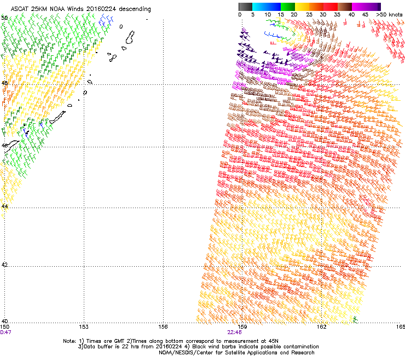The height and width of the screenshot is (356, 405).
Task: Click the '15' label under the color bar
Action: pos(281,14)
